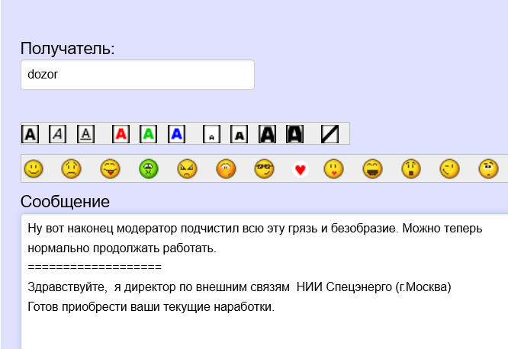The height and width of the screenshot is (349, 508).
Task: Click the row of equals signs
Action: pos(95,267)
